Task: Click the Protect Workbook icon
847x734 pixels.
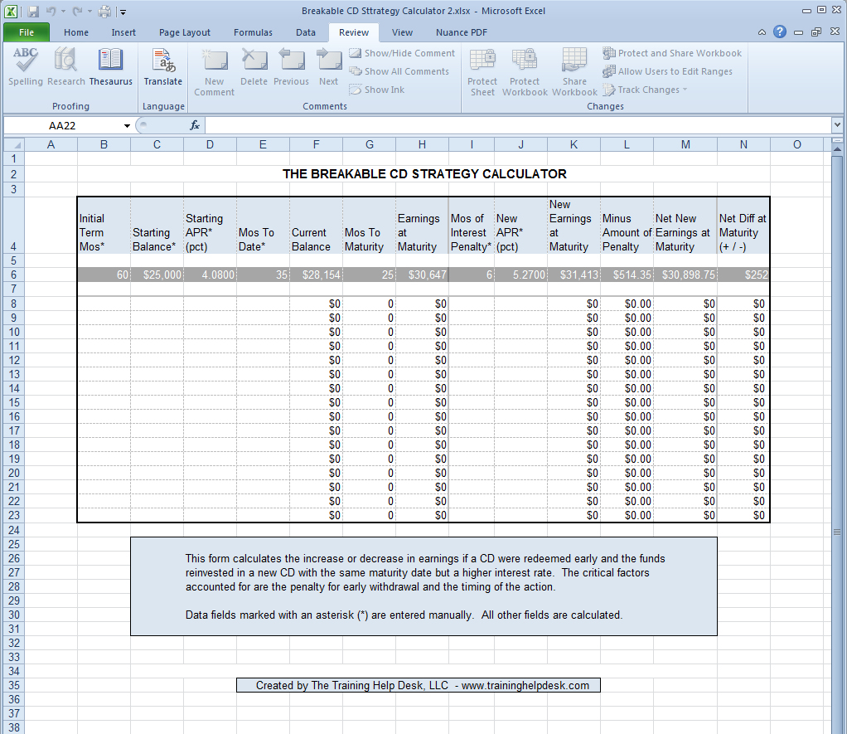Action: click(525, 72)
